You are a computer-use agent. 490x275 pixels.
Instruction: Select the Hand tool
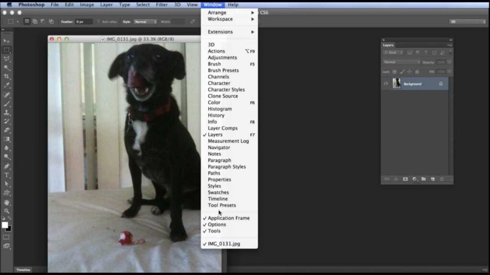click(7, 202)
